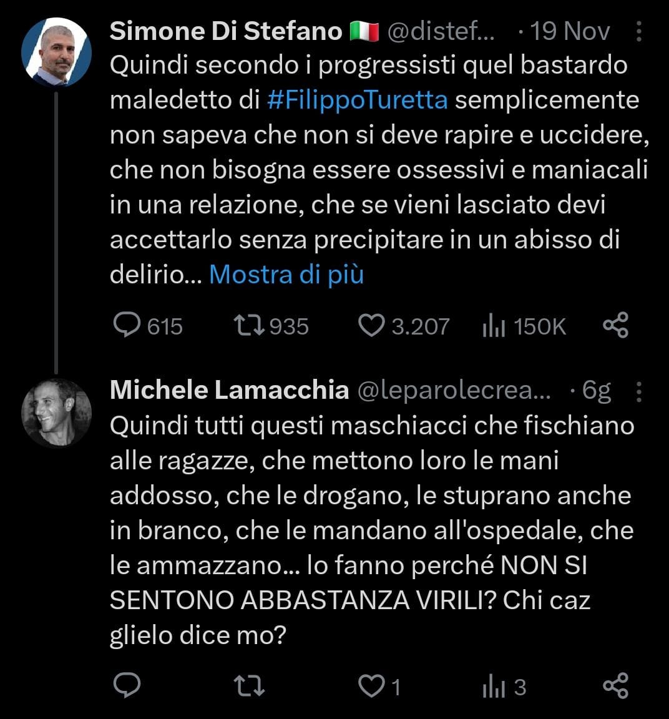Like the tweet with 3.207 likes
Viewport: 669px width, 719px height.
click(372, 325)
